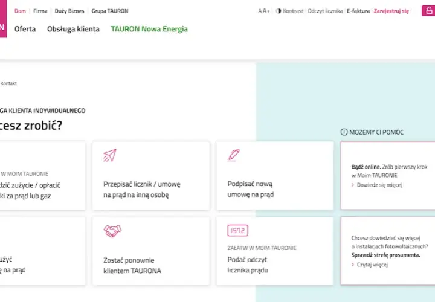This screenshot has width=435, height=302.
Task: Click the pink lock login icon
Action: point(428,11)
